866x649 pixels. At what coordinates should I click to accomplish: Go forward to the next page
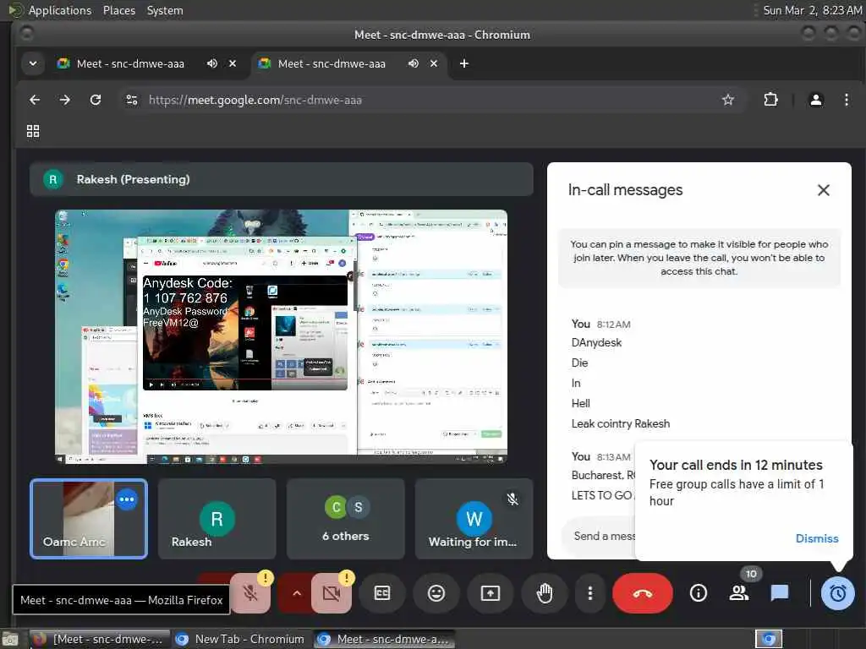[64, 100]
